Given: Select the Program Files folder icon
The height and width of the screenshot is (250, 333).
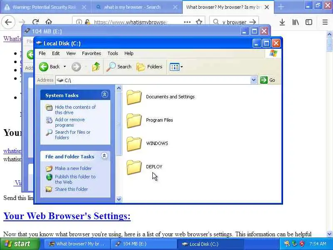Looking at the screenshot, I should click(x=134, y=120).
